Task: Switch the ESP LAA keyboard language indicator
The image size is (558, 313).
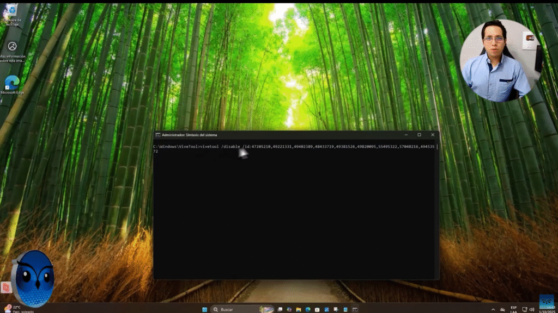Action: pyautogui.click(x=513, y=309)
